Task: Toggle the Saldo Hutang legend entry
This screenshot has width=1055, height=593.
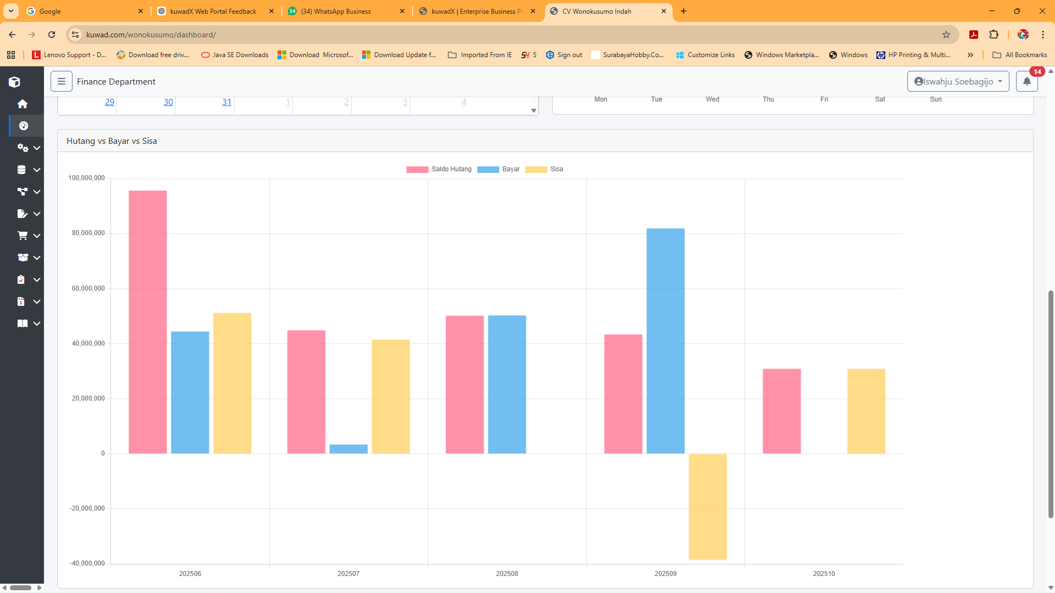Action: tap(440, 169)
